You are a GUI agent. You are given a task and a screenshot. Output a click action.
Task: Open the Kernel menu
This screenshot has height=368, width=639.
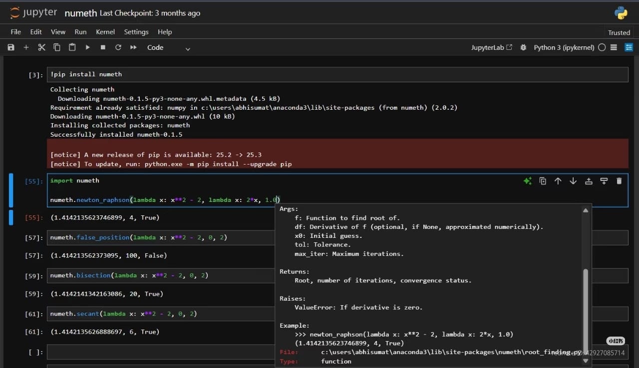(x=105, y=31)
